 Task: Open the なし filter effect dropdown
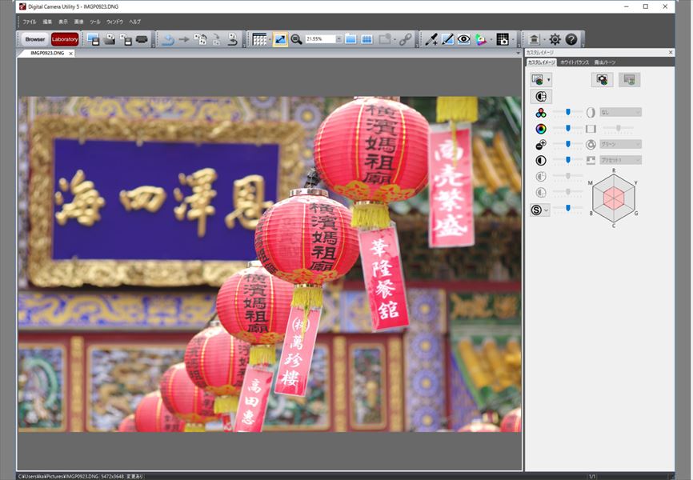point(620,113)
